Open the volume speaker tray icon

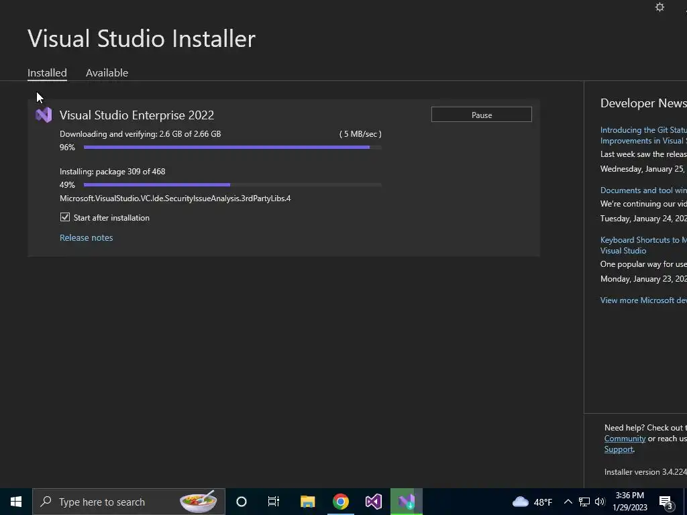click(x=600, y=502)
